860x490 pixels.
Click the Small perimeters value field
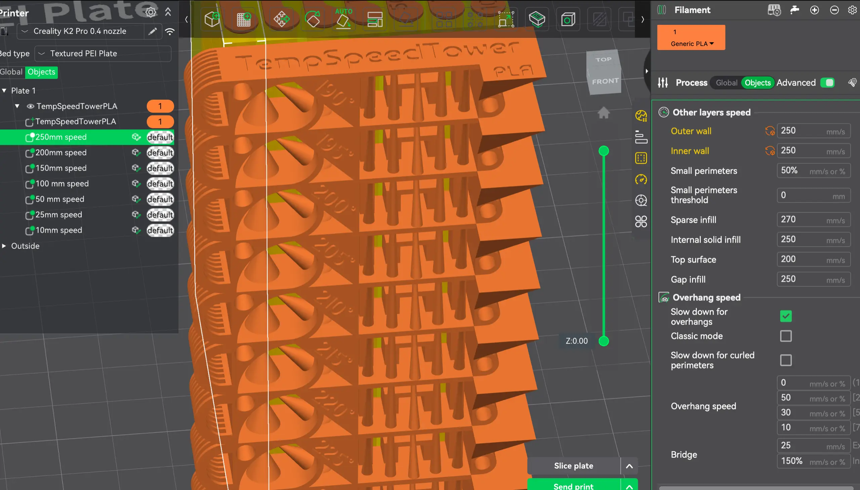click(813, 170)
